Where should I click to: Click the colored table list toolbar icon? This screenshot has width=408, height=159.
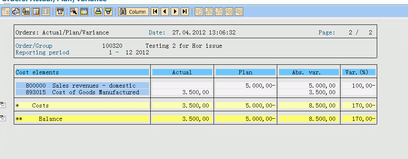pyautogui.click(x=36, y=12)
